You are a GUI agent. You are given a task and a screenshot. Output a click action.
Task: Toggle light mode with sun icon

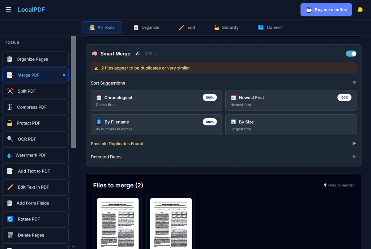tap(360, 10)
